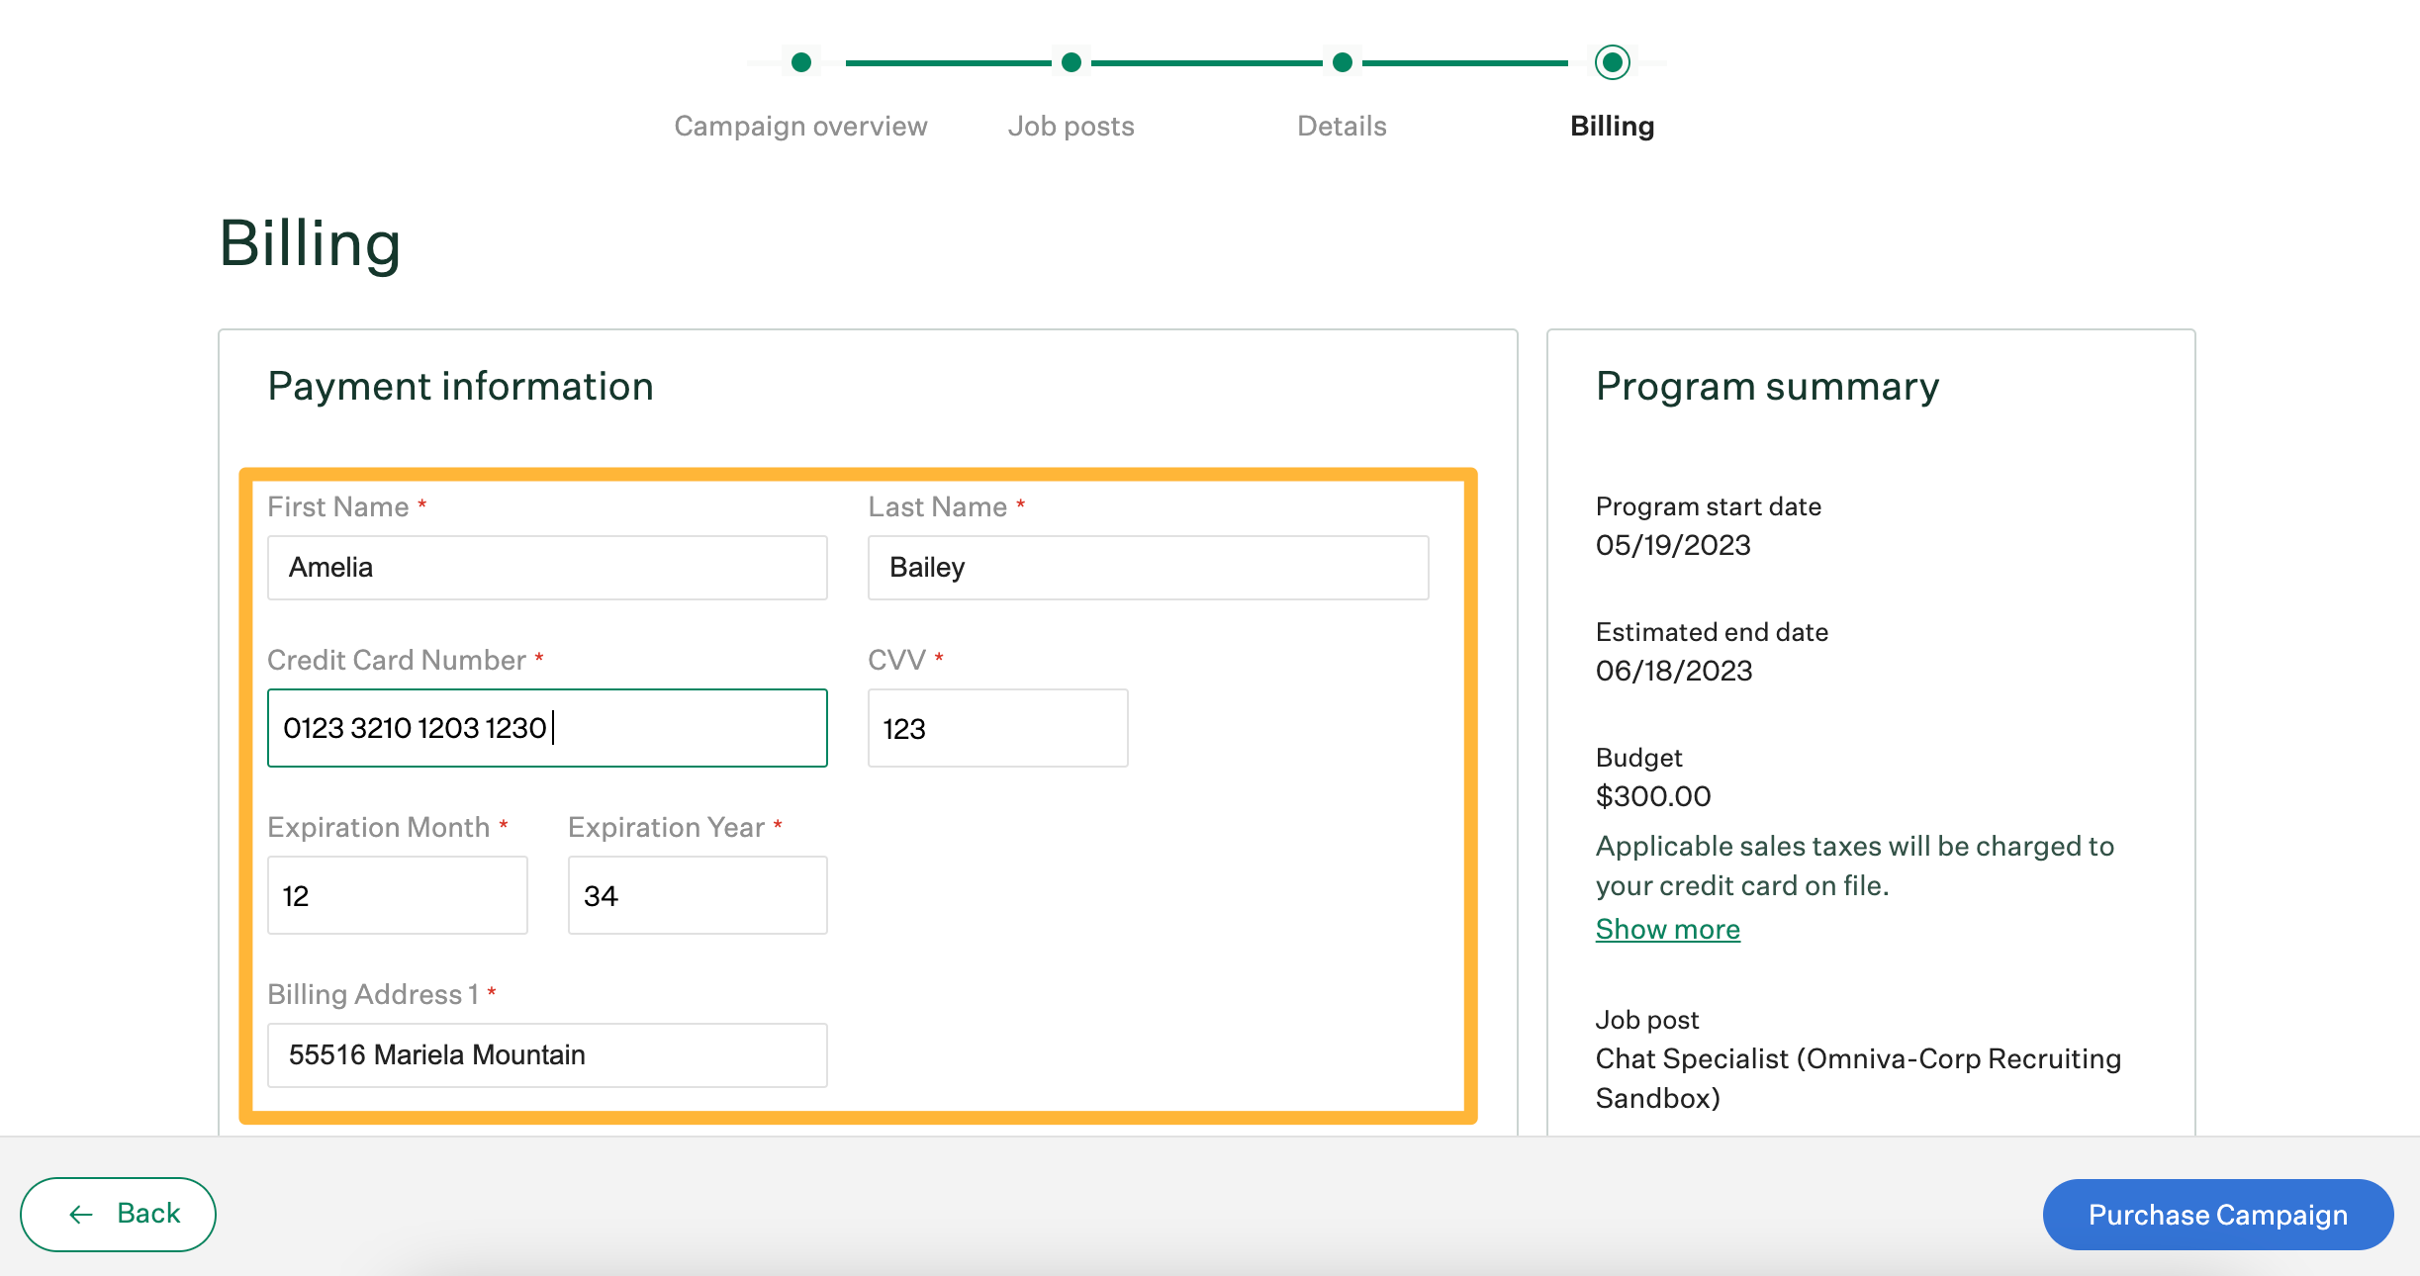The width and height of the screenshot is (2420, 1276).
Task: Click the active Billing step circle
Action: coord(1612,64)
